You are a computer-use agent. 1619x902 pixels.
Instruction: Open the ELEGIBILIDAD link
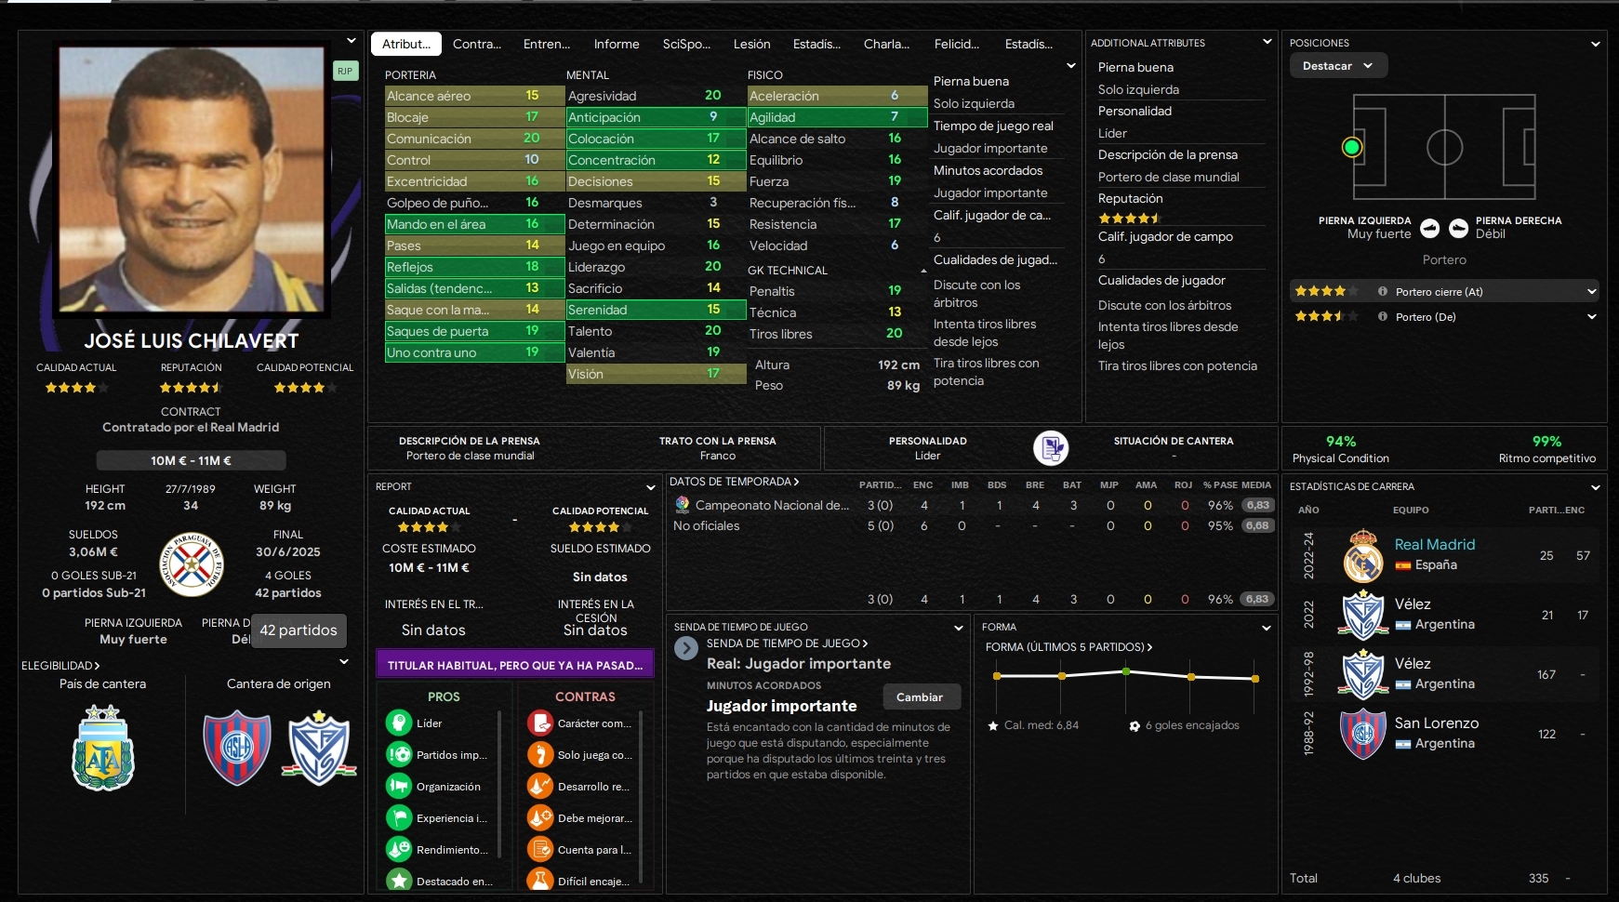click(x=60, y=666)
